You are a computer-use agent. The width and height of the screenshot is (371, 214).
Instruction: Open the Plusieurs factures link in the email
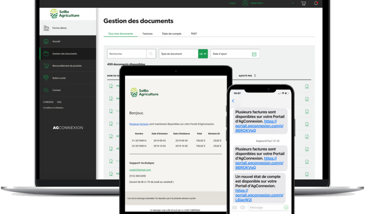139,124
